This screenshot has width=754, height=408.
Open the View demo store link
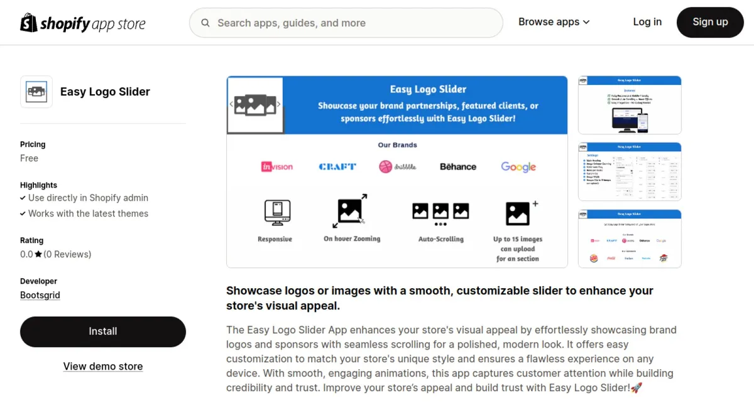(x=103, y=367)
